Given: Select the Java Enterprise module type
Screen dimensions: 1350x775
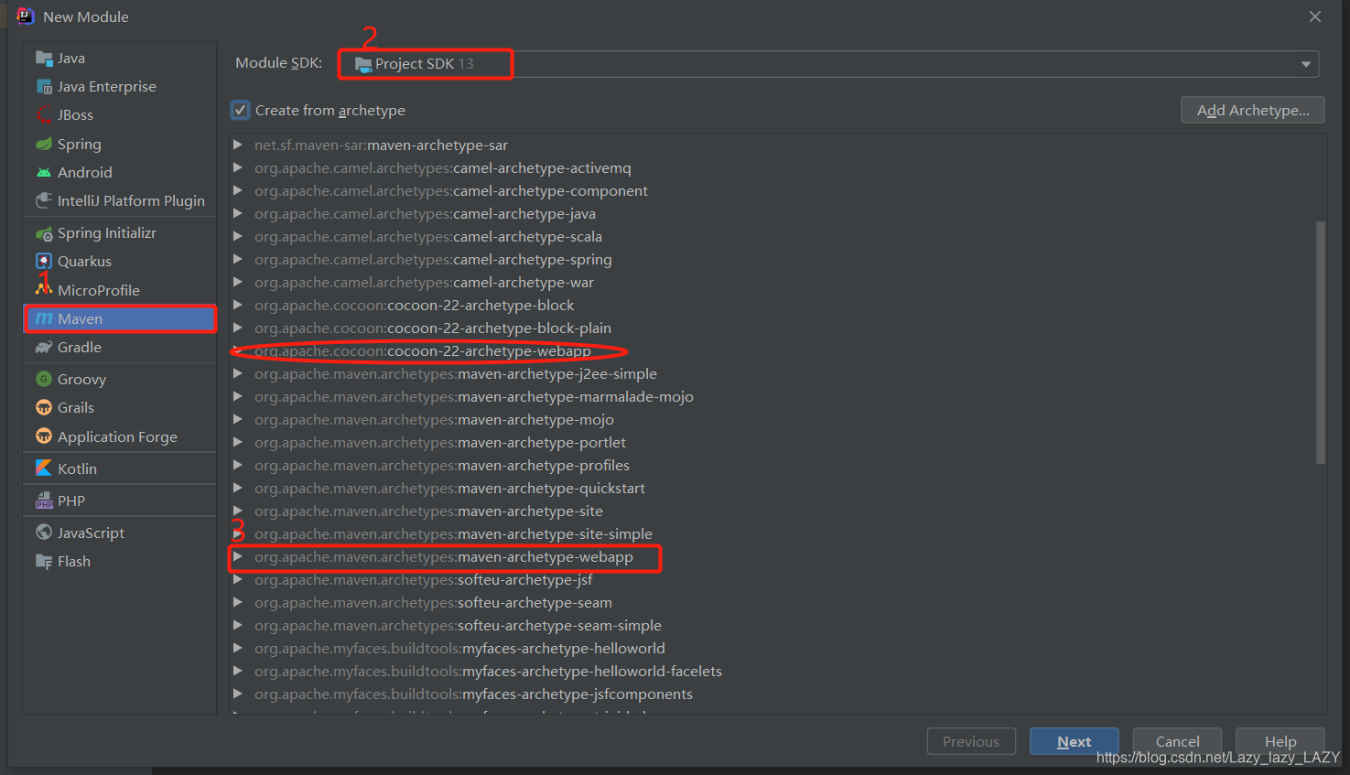Looking at the screenshot, I should (x=120, y=87).
